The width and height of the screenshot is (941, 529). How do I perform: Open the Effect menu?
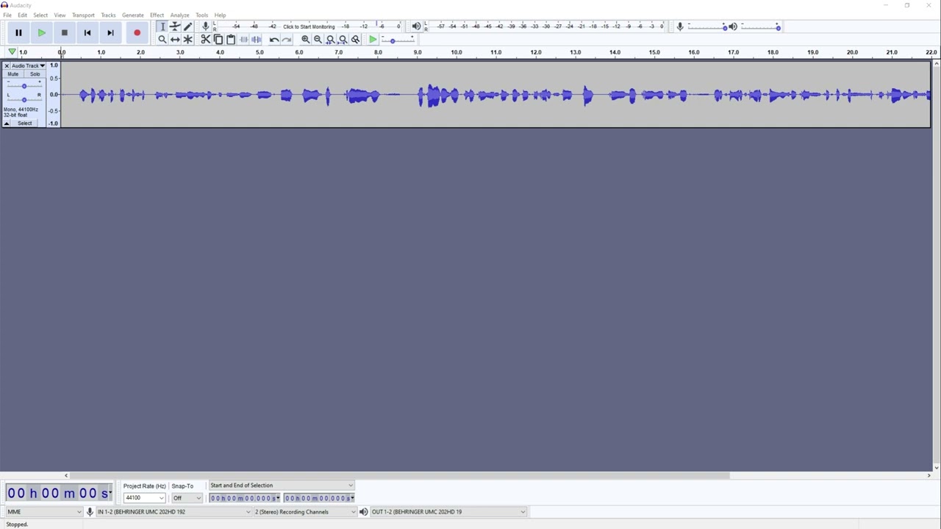coord(157,15)
